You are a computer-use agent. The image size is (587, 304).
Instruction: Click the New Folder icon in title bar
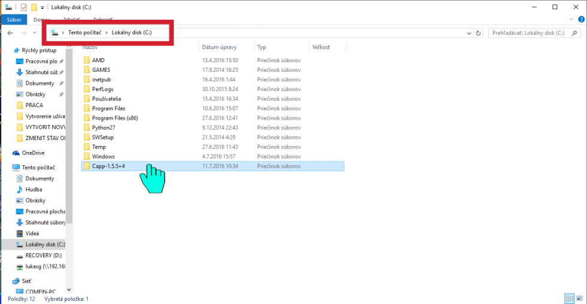point(34,7)
